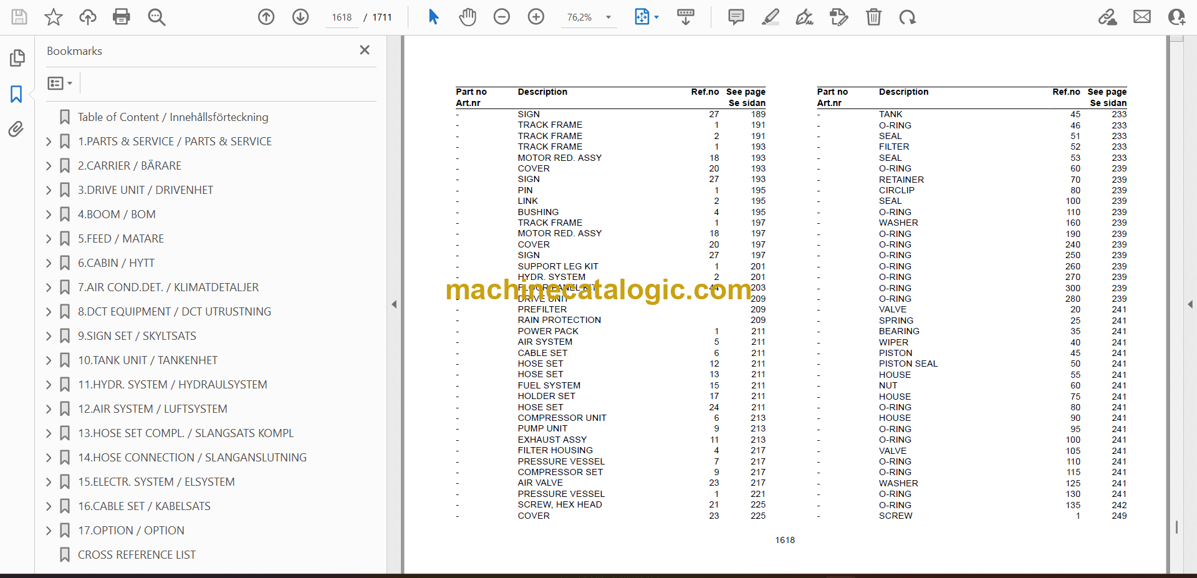The height and width of the screenshot is (578, 1197).
Task: Rotate the page view
Action: click(x=908, y=17)
